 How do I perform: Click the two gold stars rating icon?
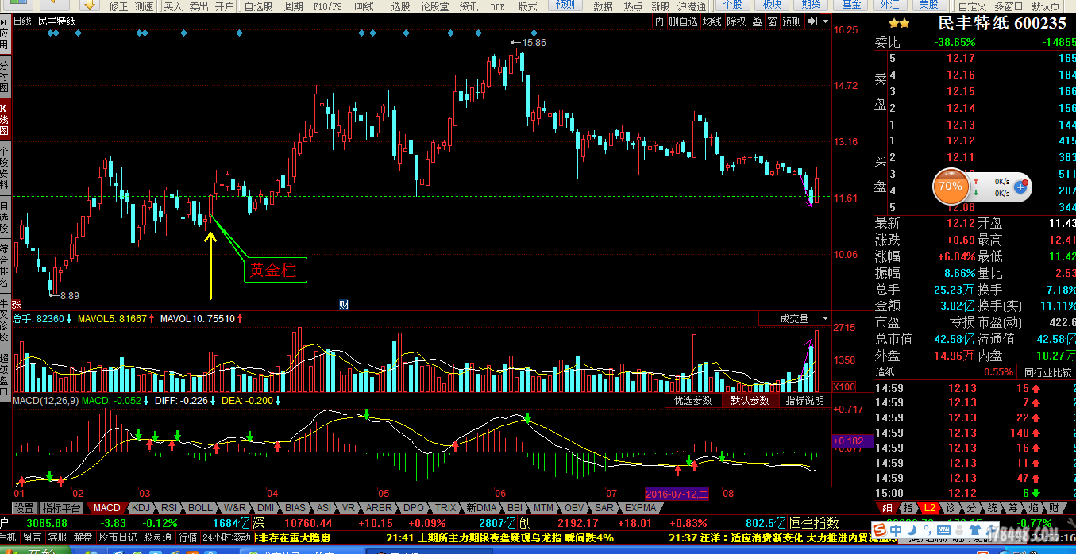coord(899,24)
